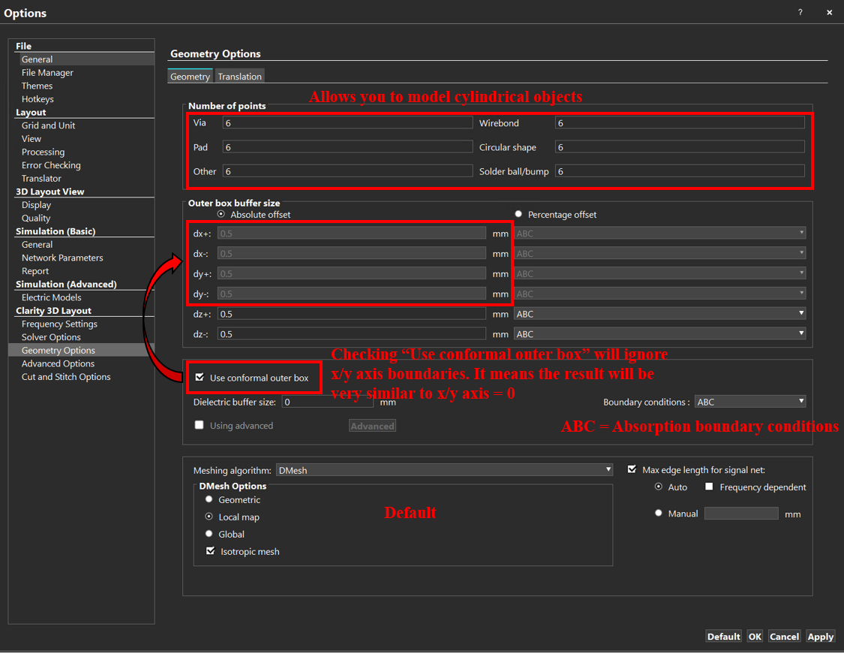The image size is (844, 654).
Task: Open View layout settings
Action: (32, 138)
